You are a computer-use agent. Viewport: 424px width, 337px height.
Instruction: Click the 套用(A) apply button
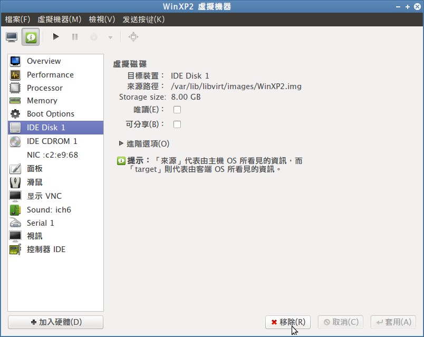pos(393,322)
